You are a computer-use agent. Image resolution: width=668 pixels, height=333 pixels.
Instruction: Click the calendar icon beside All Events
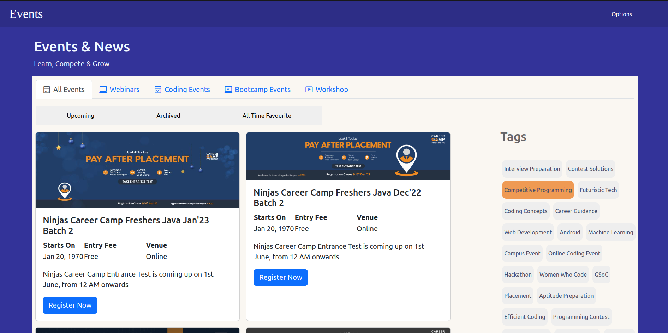pos(47,90)
